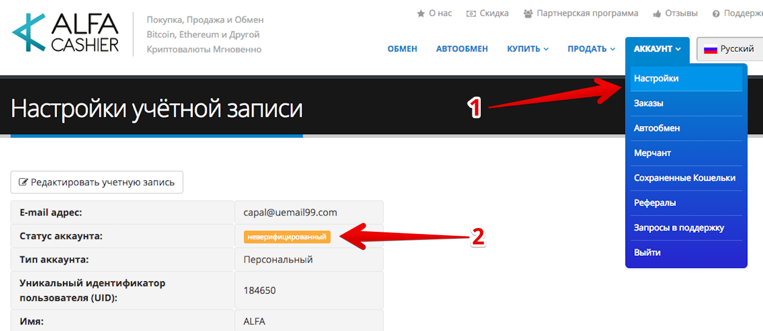763x331 pixels.
Task: Open Рефералы menu entry
Action: coord(686,203)
